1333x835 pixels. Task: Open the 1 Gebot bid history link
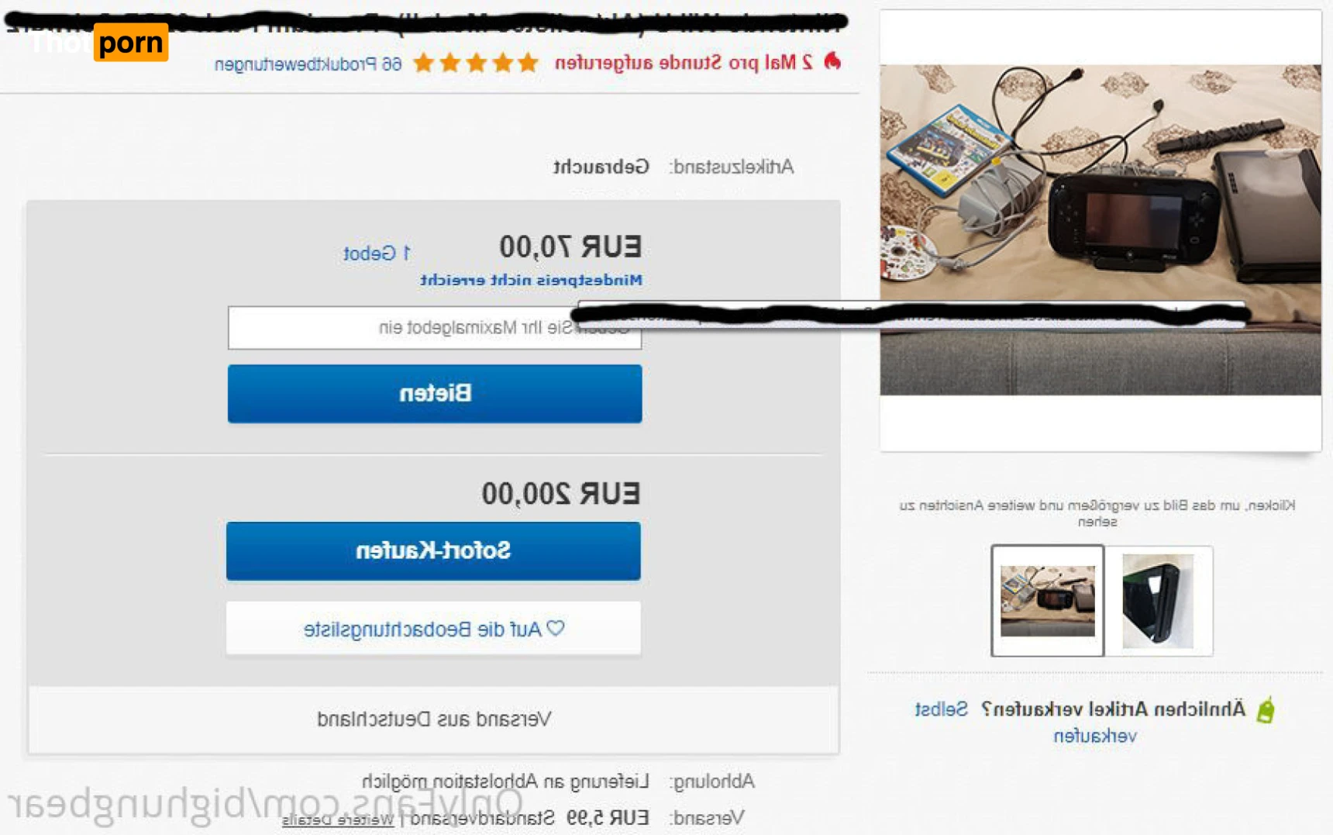[377, 254]
